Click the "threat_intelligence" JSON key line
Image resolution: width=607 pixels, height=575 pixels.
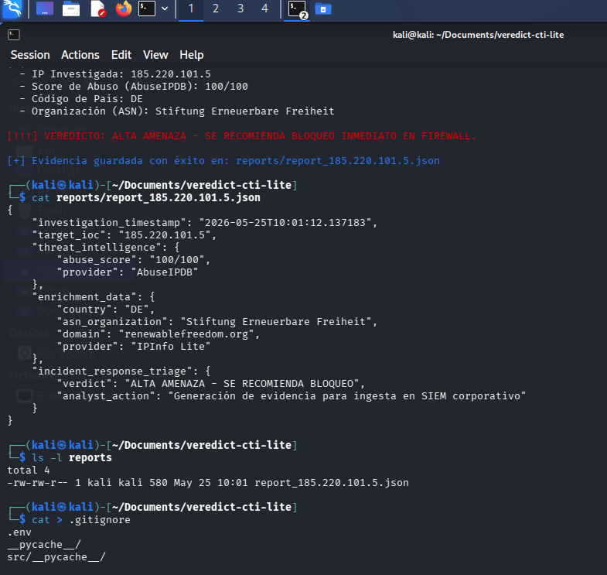pos(106,247)
